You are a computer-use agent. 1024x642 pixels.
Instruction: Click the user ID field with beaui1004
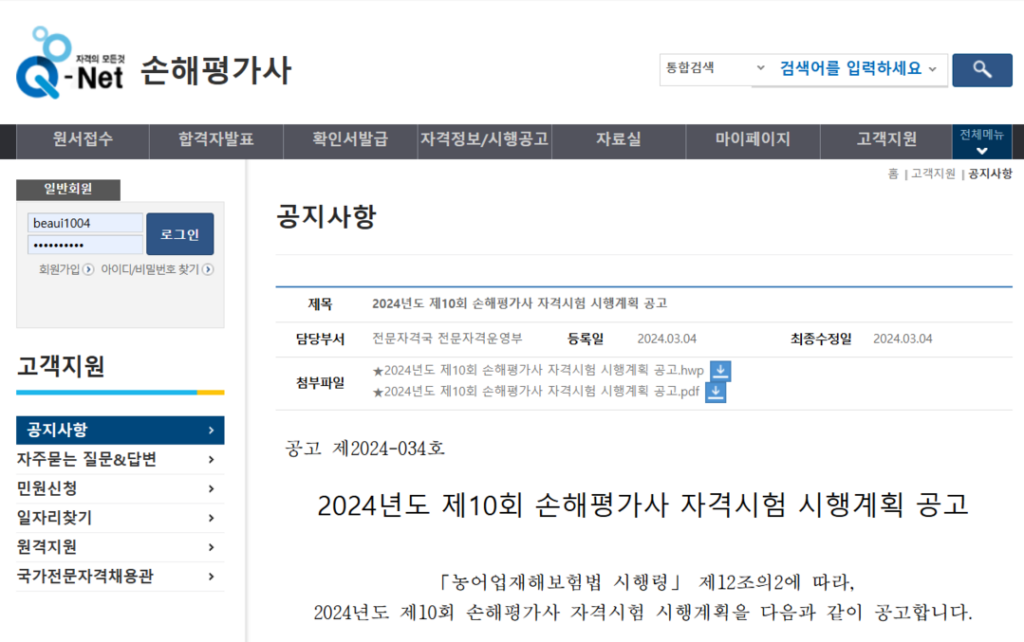tap(84, 223)
